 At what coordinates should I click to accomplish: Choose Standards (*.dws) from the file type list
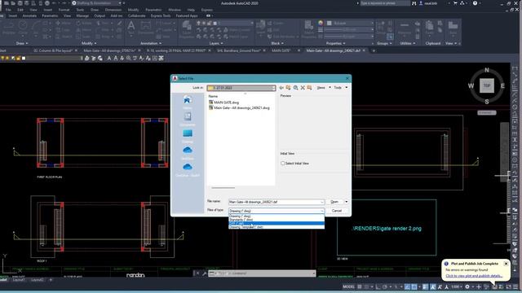(276, 220)
